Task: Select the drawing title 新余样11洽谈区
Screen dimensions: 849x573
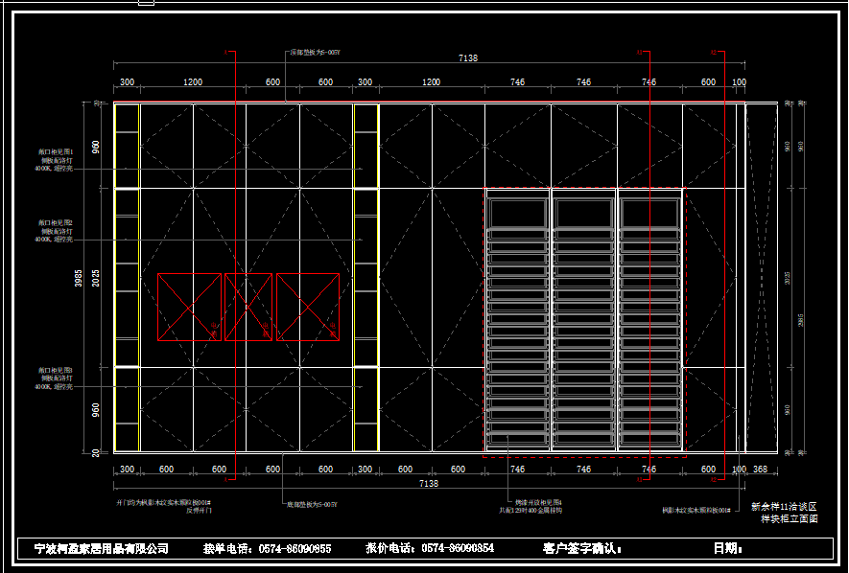Action: coord(783,506)
